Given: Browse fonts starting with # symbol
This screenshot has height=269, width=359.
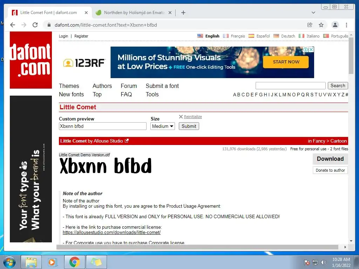Looking at the screenshot, I should tap(347, 95).
